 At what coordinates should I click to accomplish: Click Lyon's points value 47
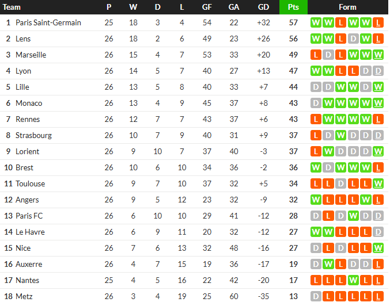tap(293, 71)
